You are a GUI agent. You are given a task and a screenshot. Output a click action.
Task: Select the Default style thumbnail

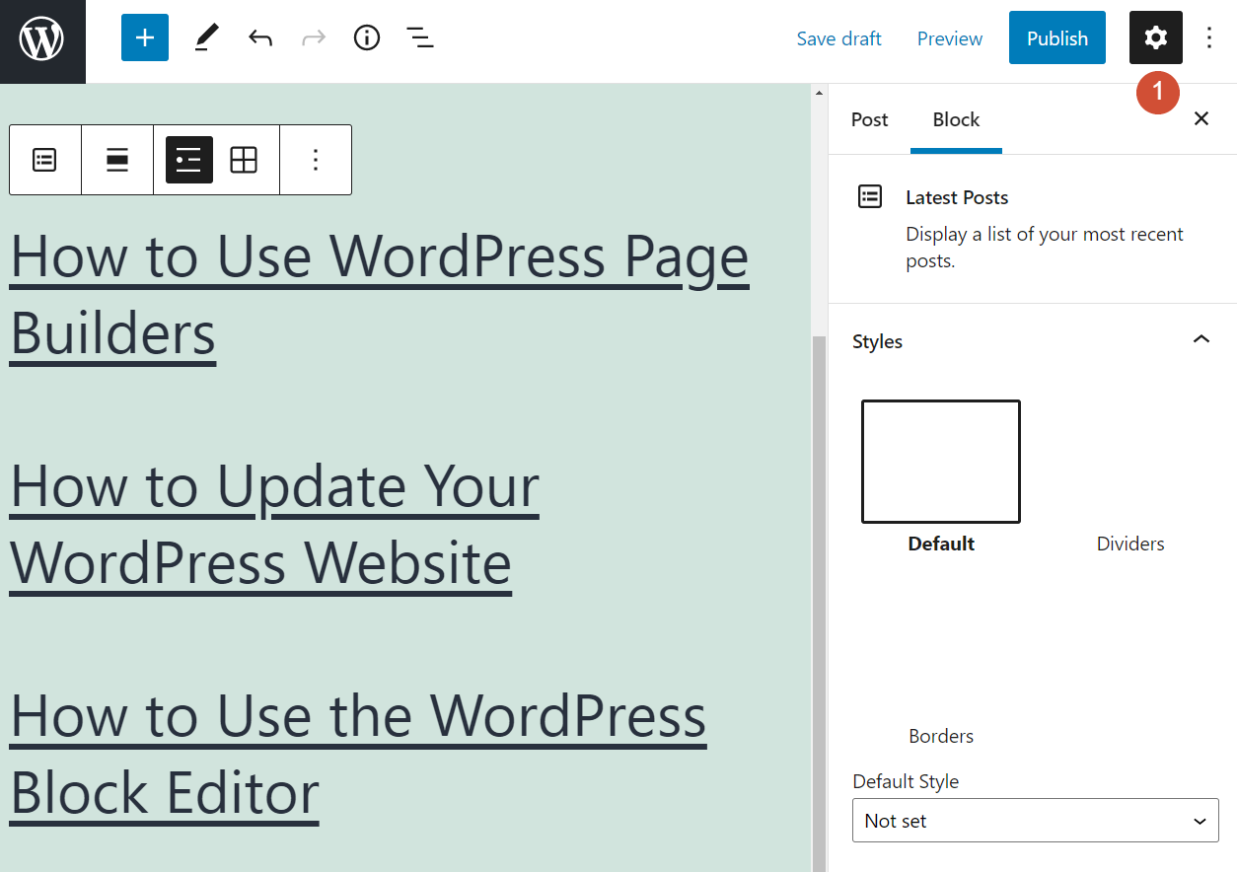[941, 462]
